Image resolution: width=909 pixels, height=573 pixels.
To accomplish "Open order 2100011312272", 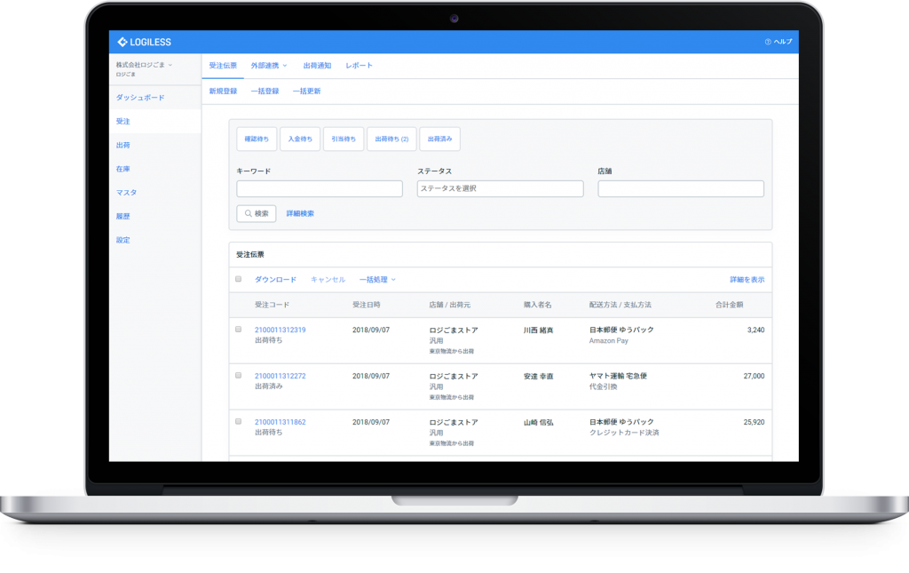I will [x=280, y=376].
